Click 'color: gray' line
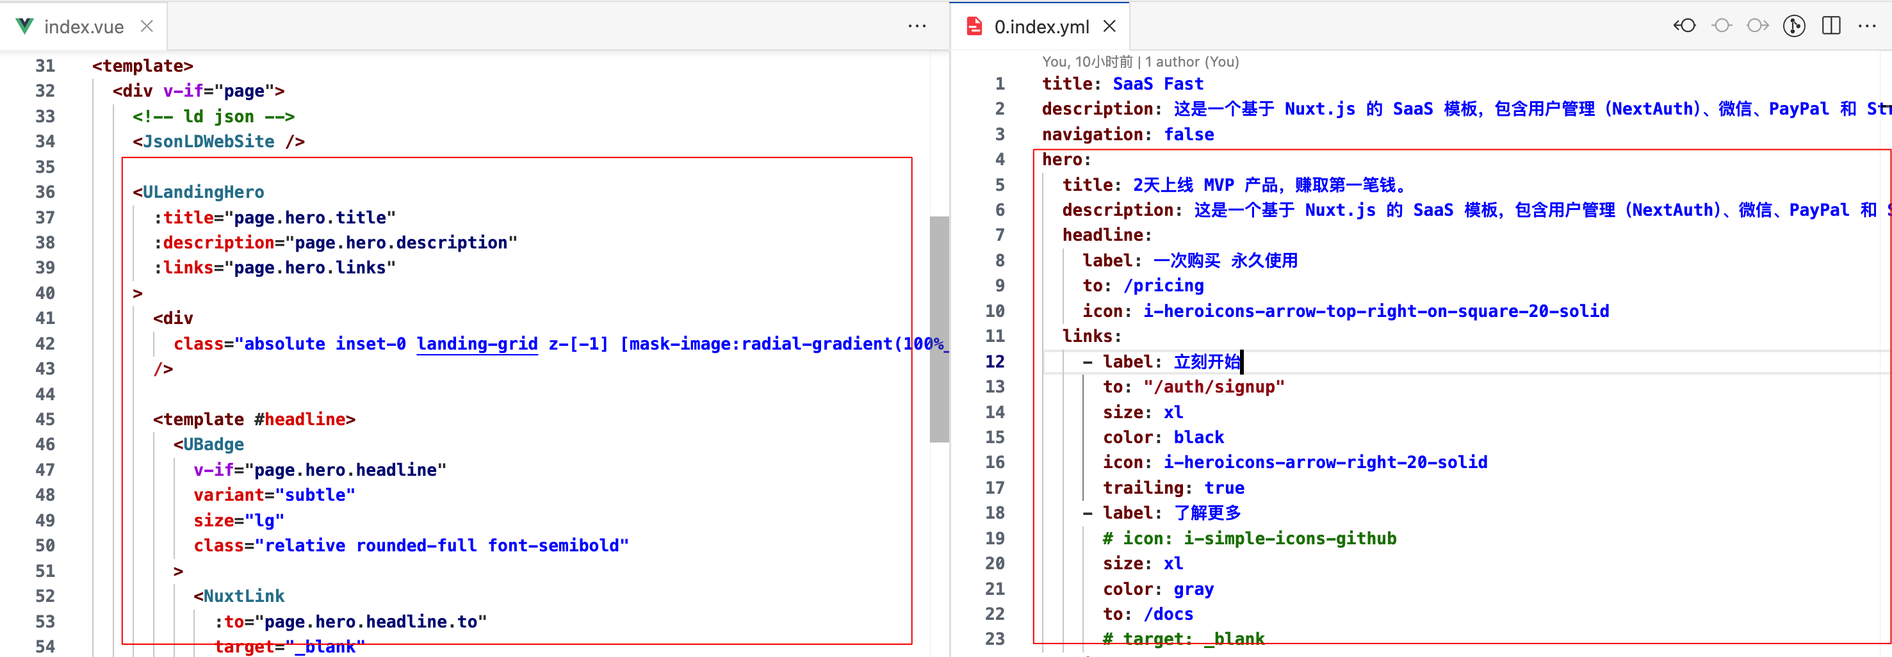 tap(1158, 588)
